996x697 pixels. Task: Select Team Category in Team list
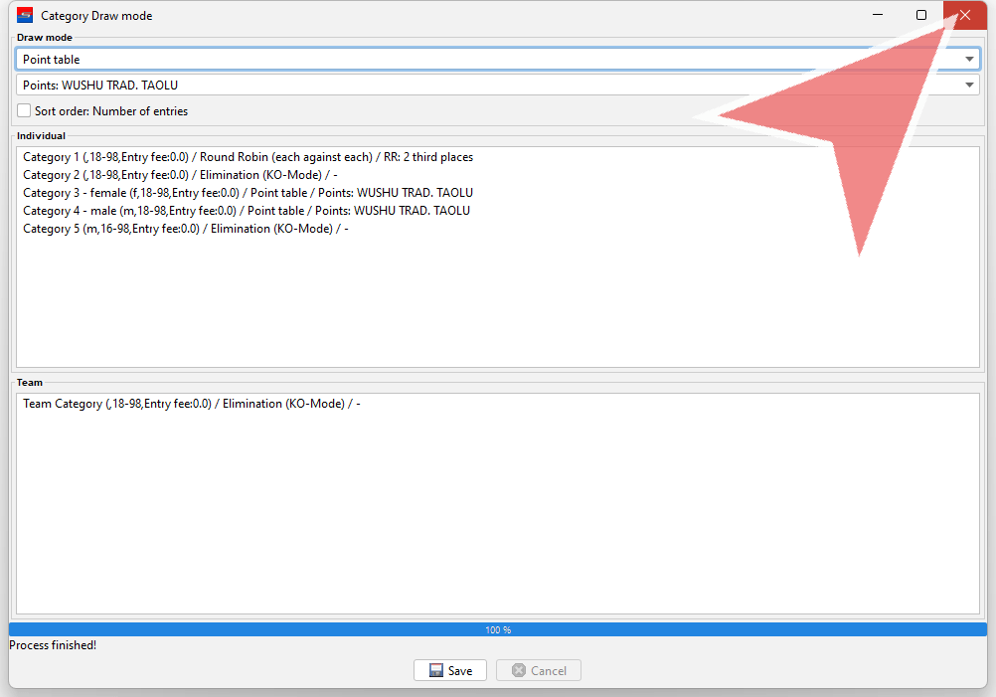coord(191,404)
